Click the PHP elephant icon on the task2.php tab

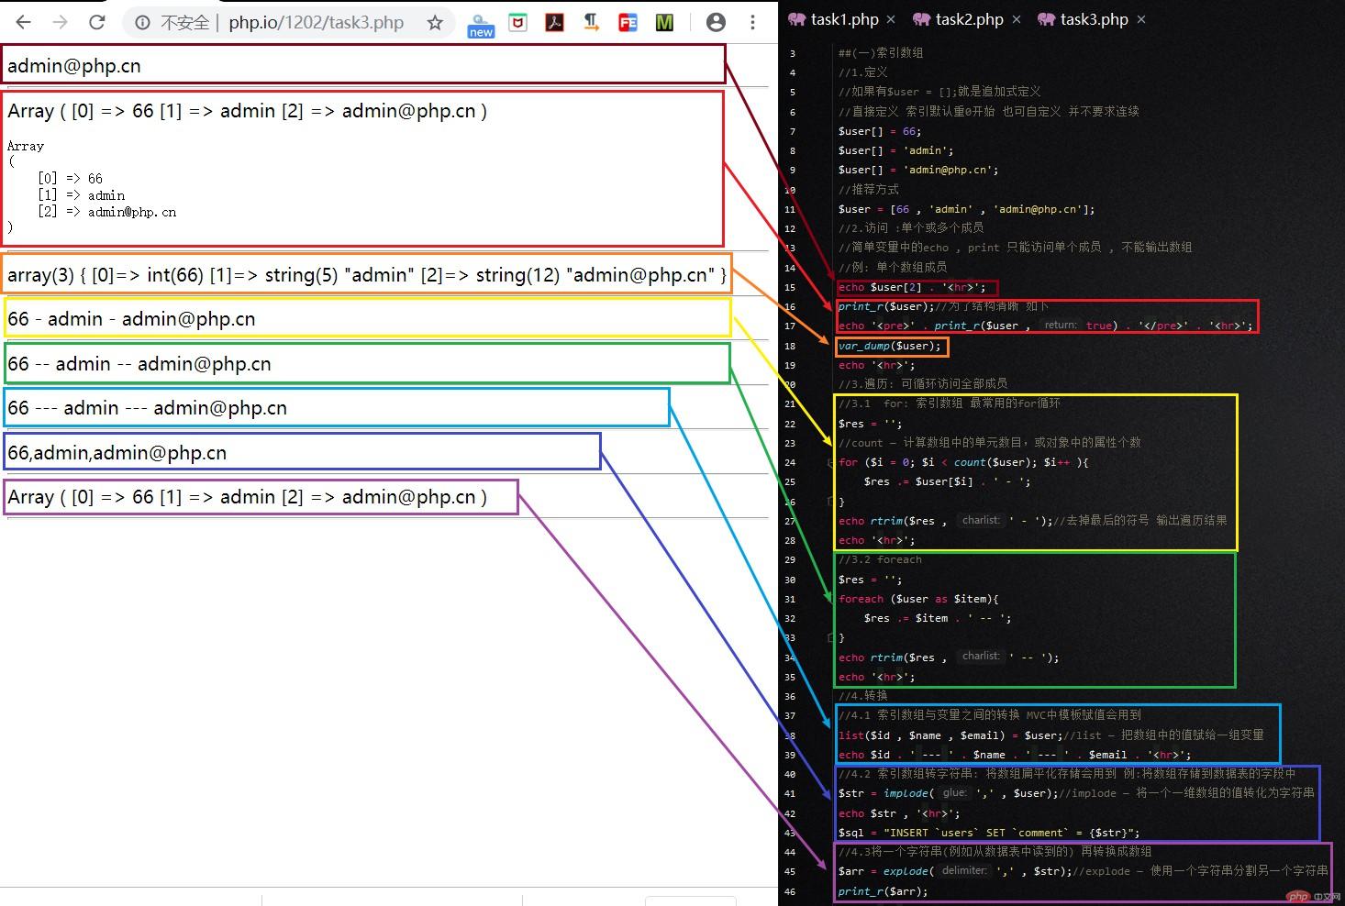coord(921,19)
